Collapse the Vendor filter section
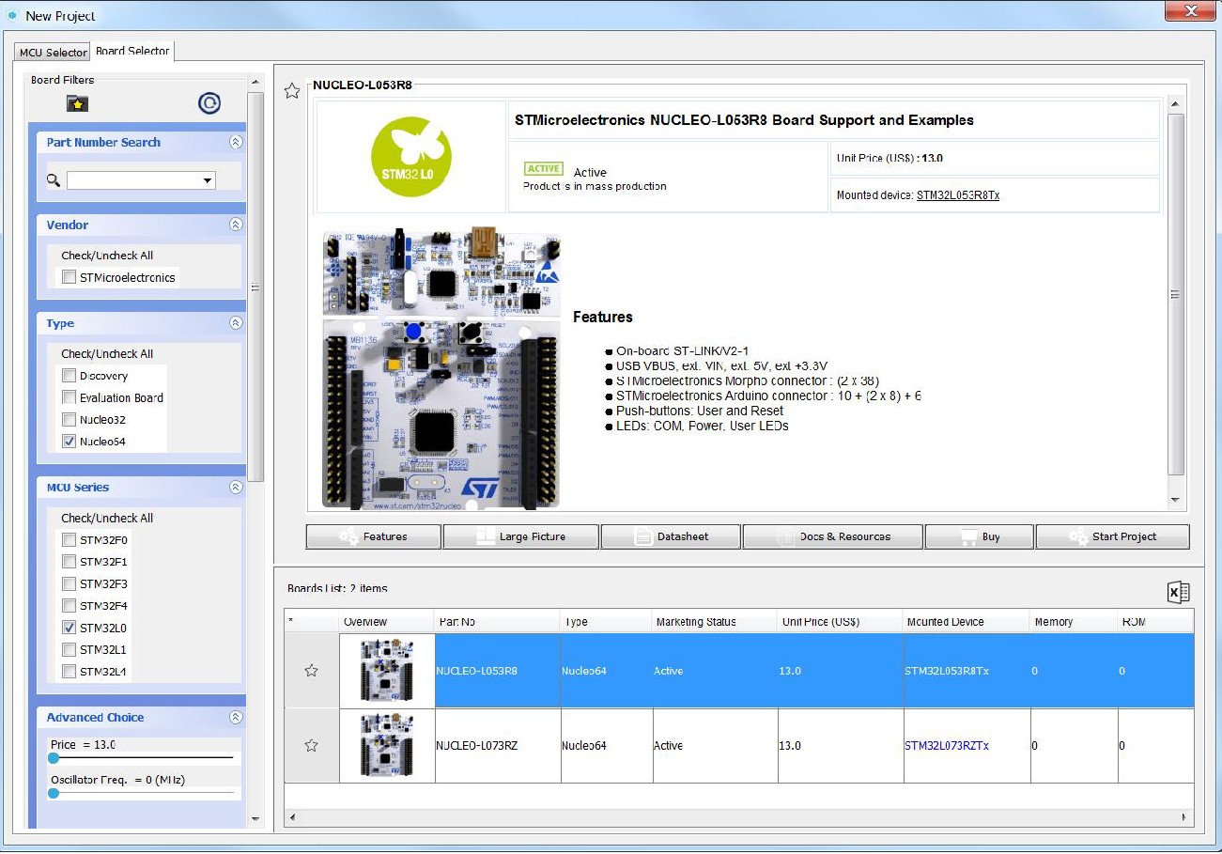The height and width of the screenshot is (854, 1222). click(x=236, y=225)
